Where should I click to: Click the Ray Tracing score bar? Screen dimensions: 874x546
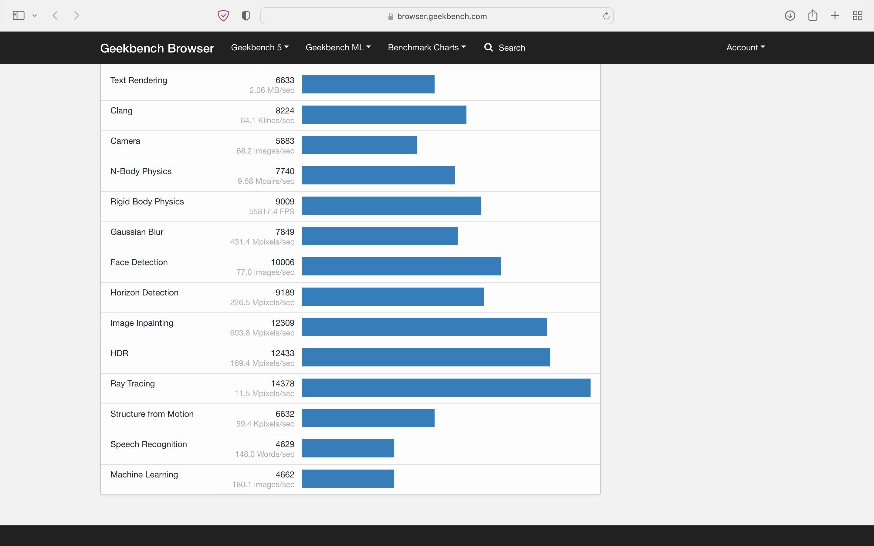point(446,387)
